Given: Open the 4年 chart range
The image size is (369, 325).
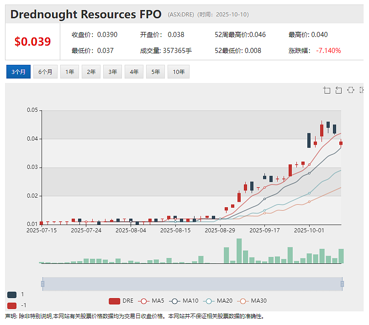Looking at the screenshot, I should pos(134,72).
